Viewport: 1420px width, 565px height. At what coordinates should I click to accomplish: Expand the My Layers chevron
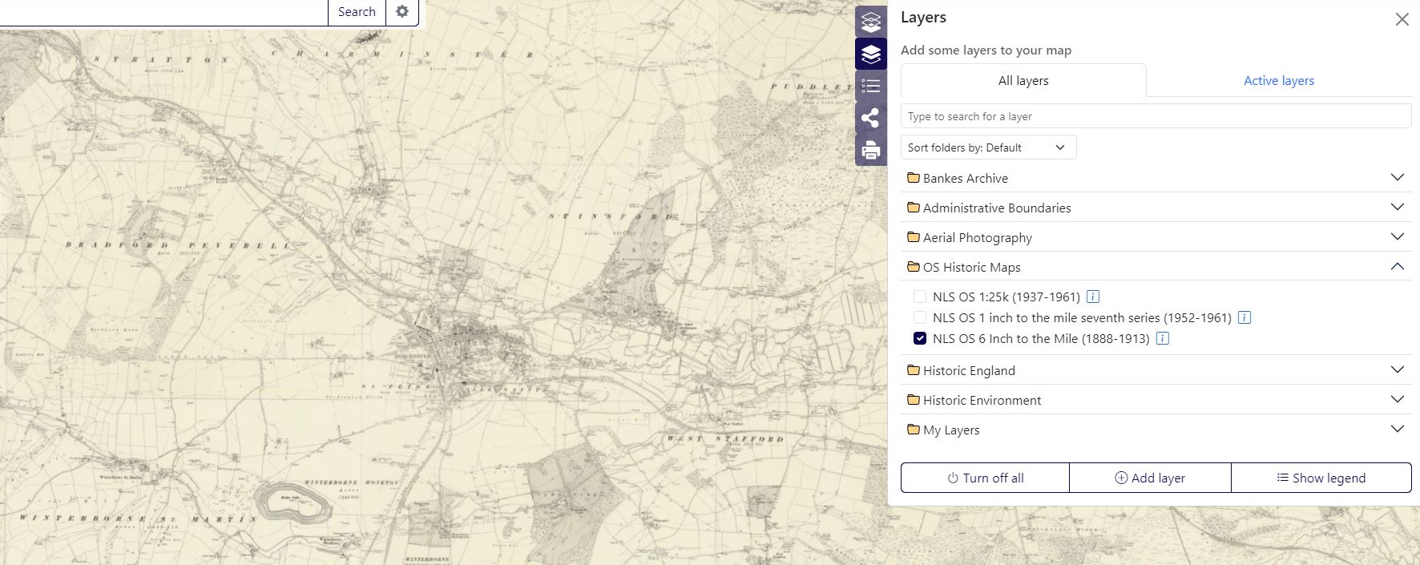point(1398,429)
